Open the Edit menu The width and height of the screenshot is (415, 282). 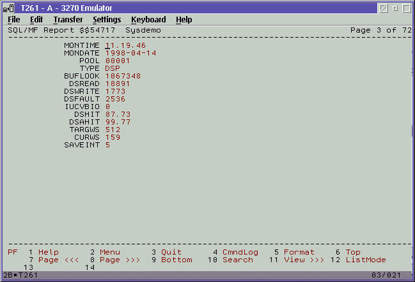[36, 20]
